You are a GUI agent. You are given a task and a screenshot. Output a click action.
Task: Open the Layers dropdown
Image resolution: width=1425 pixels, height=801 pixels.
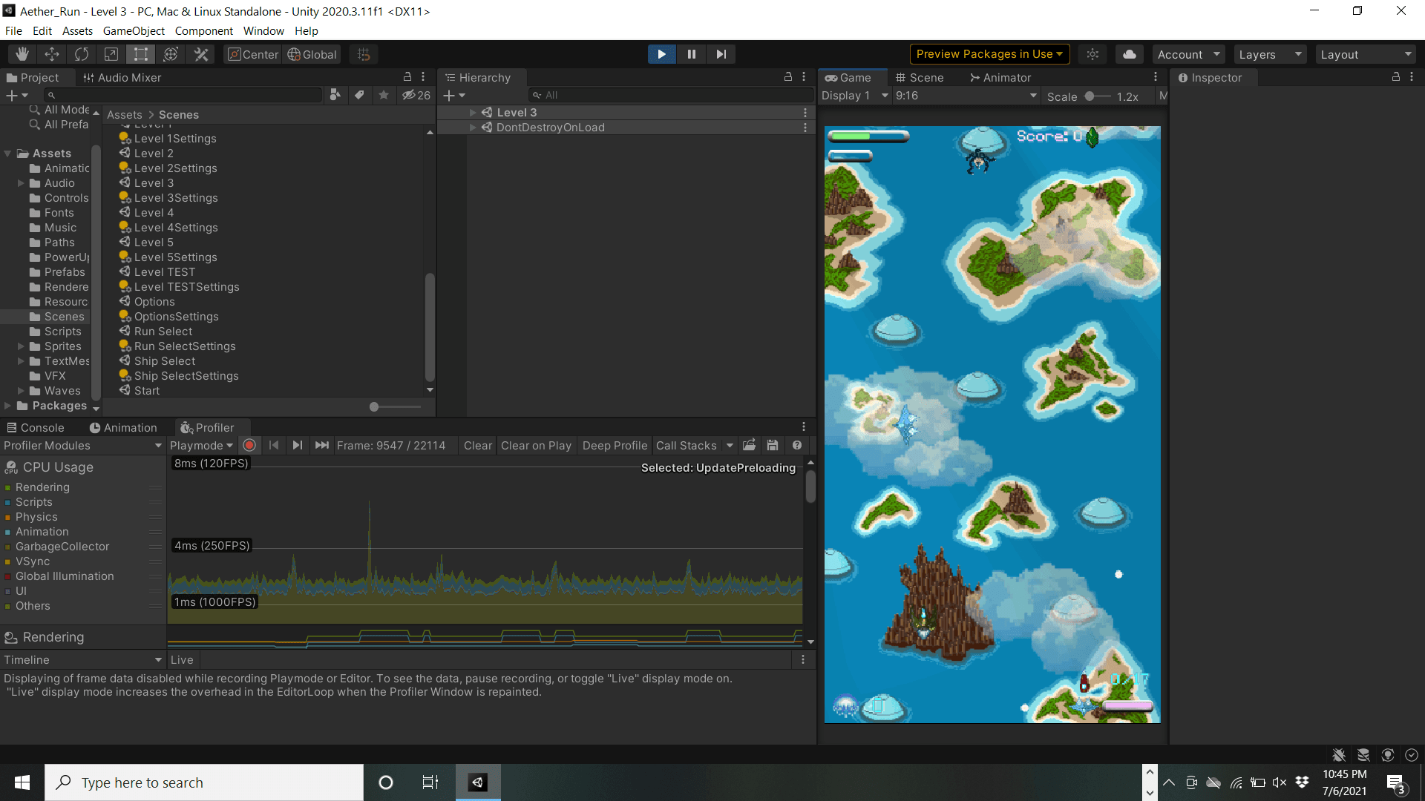(1270, 54)
